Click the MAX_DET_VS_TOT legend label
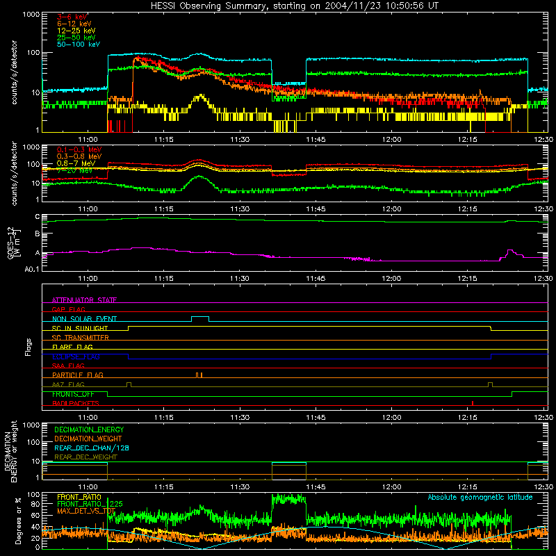Image resolution: width=556 pixels, height=556 pixels. (x=86, y=511)
